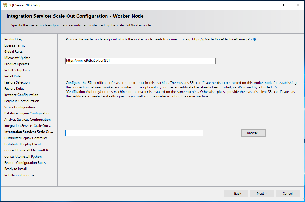
Task: Focus the SSL certificate path input field
Action: (134, 133)
